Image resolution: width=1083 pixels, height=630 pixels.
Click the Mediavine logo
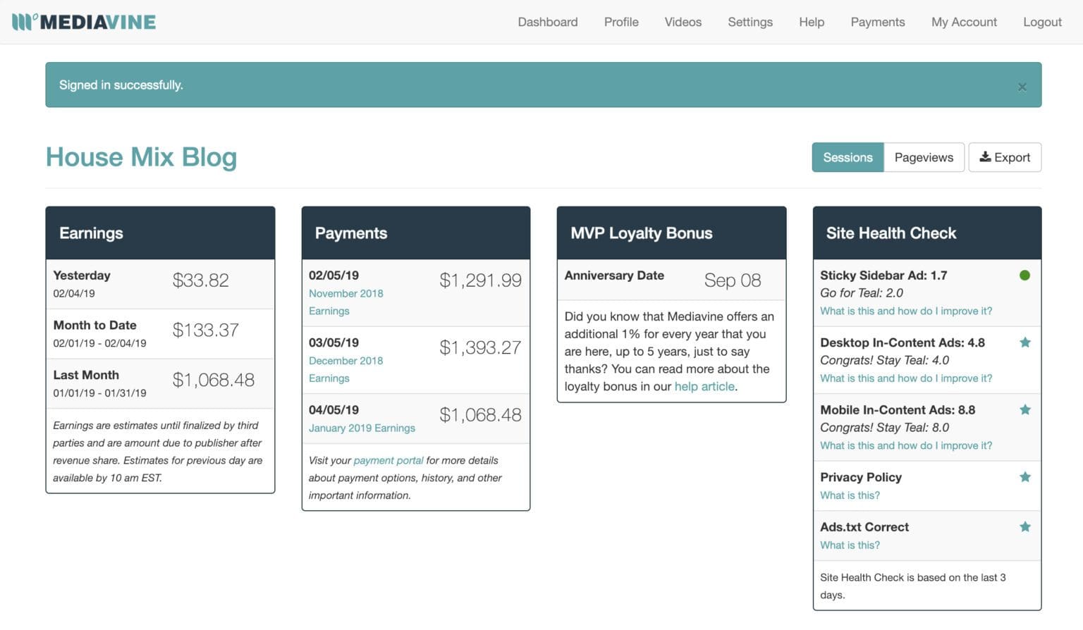click(x=84, y=22)
